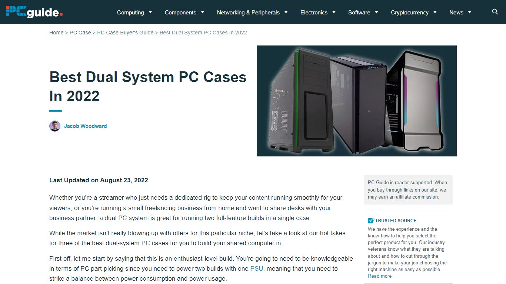Click the PC Guide logo

[x=34, y=12]
